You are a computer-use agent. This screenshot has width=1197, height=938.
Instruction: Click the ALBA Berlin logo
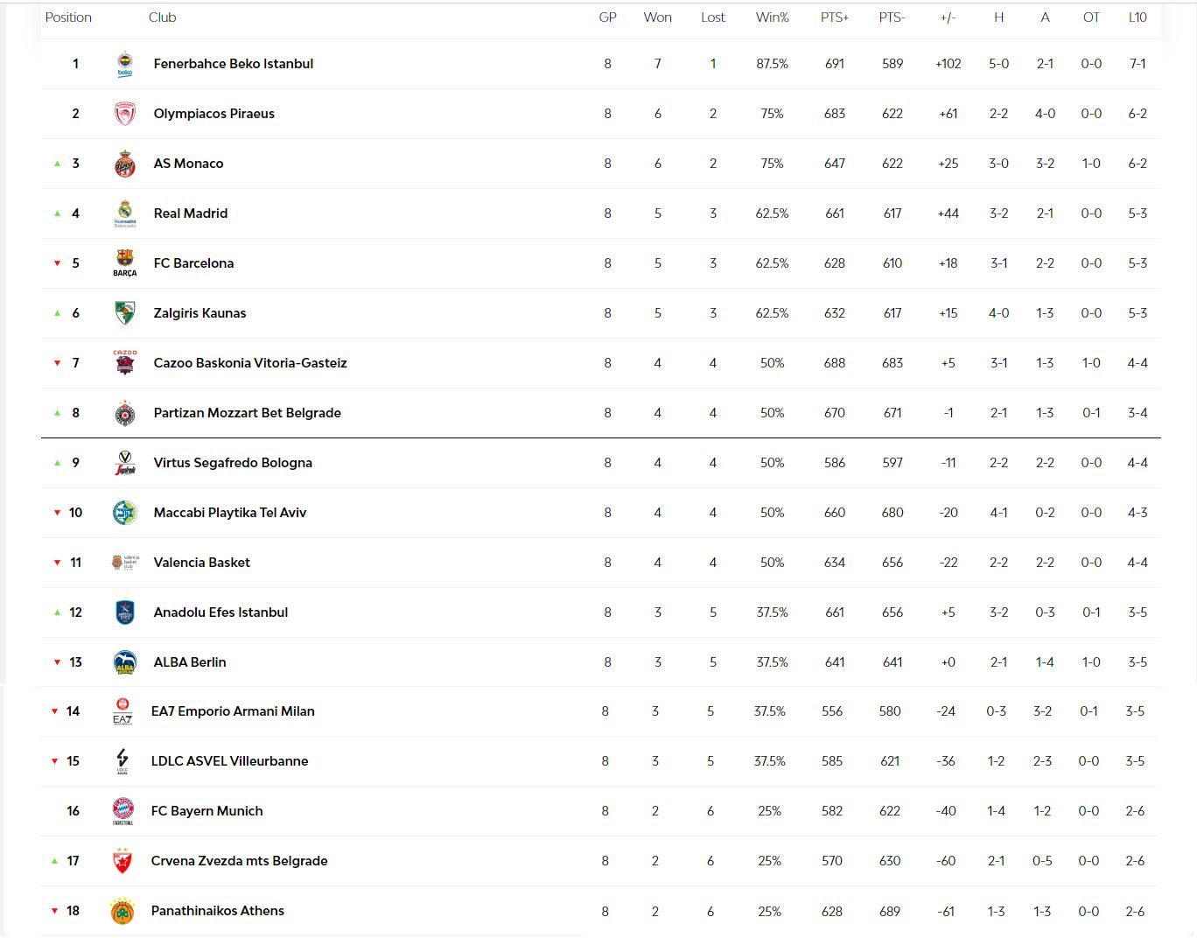point(124,662)
